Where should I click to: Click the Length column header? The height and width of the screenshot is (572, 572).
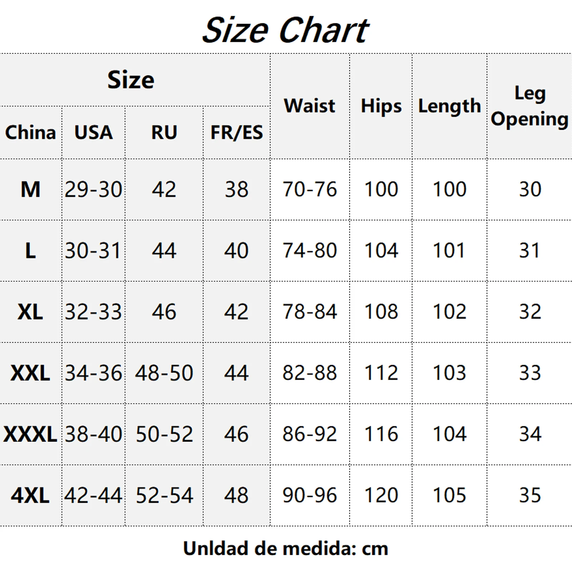coord(449,106)
